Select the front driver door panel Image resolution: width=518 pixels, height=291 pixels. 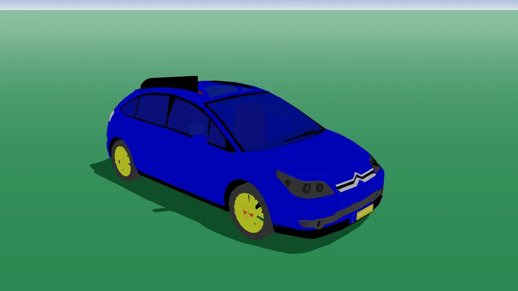click(x=188, y=159)
